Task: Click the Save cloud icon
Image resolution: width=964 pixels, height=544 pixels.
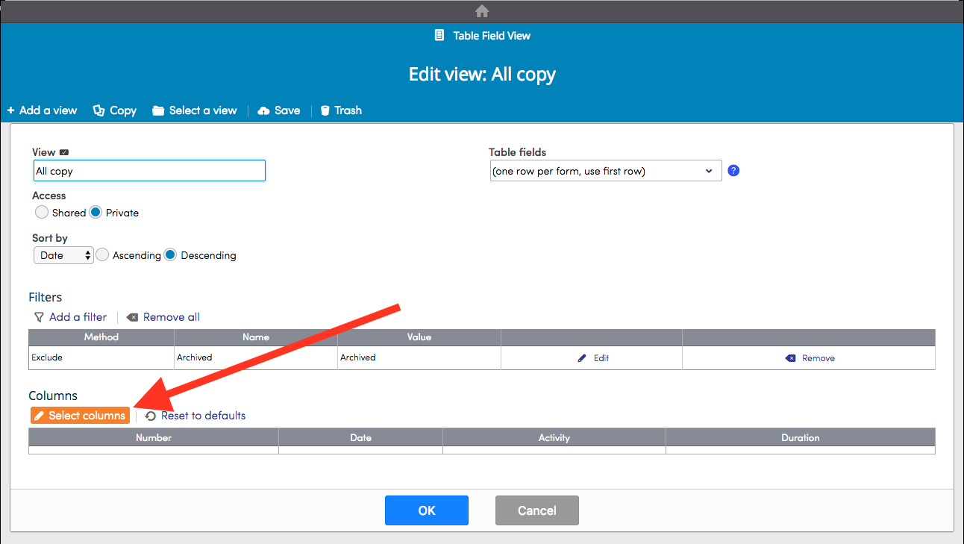Action: pos(264,110)
